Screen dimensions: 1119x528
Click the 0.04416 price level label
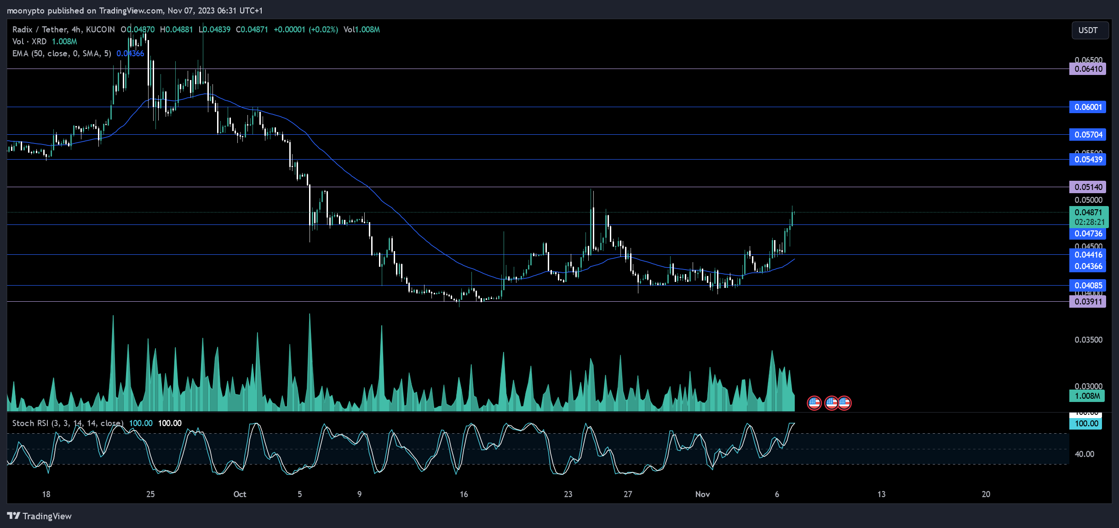(1088, 255)
